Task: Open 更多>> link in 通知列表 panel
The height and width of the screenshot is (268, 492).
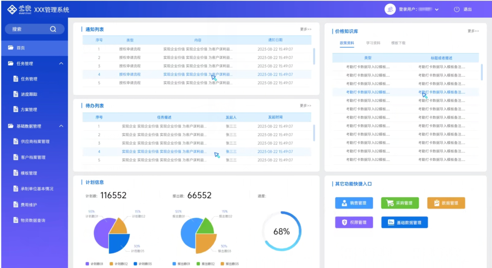Action: click(x=306, y=29)
